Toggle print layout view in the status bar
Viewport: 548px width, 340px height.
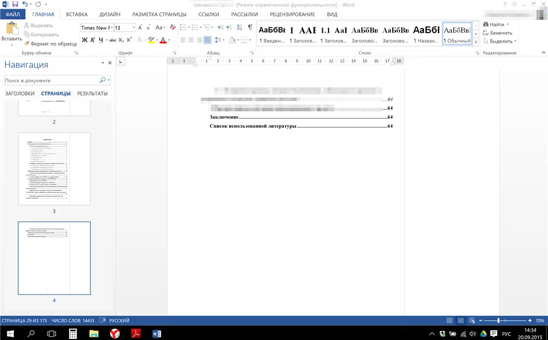(461, 320)
